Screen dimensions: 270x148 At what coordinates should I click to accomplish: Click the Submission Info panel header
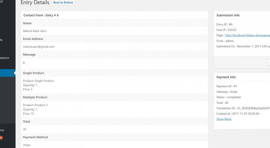click(228, 15)
